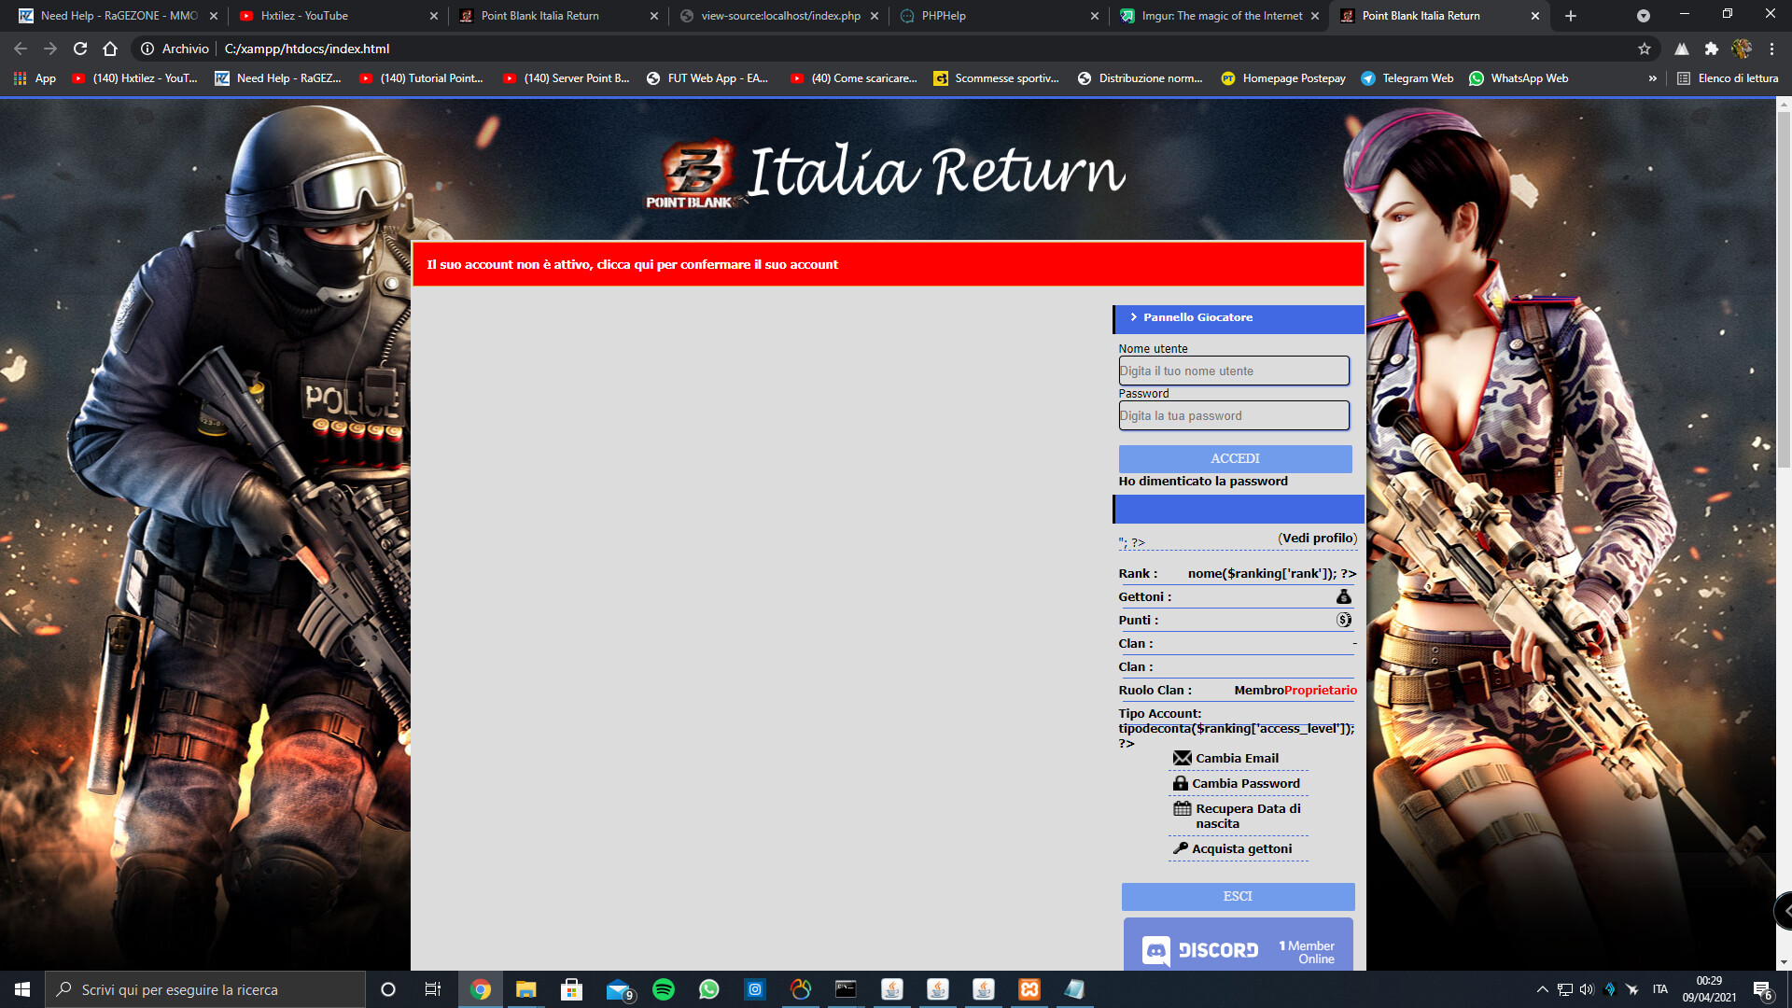
Task: Click the address bar URL
Action: pos(307,49)
